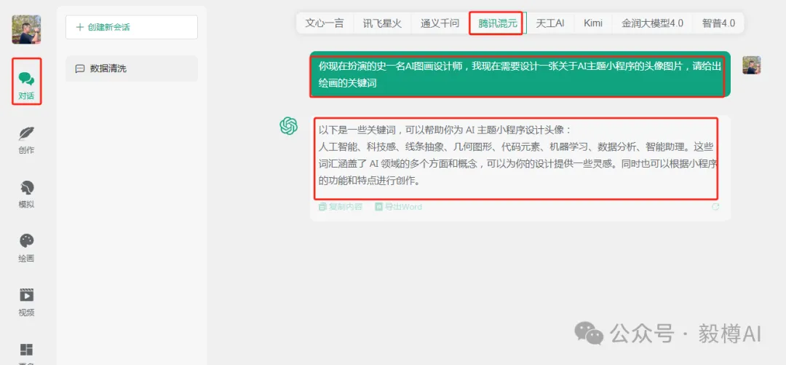786x365 pixels.
Task: Switch to the 天工AI model tab
Action: point(550,23)
